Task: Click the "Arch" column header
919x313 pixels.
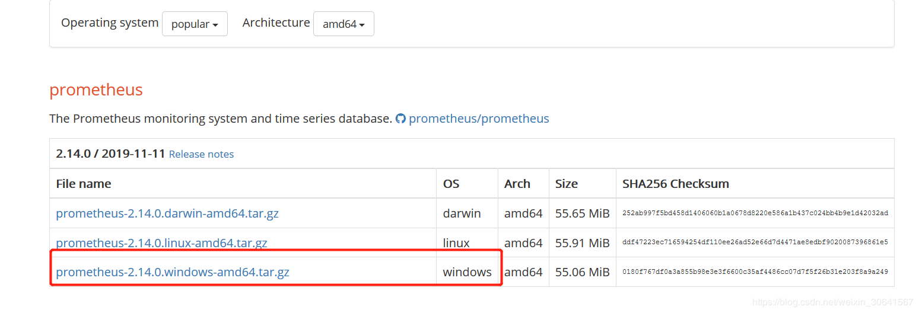Action: pyautogui.click(x=517, y=184)
